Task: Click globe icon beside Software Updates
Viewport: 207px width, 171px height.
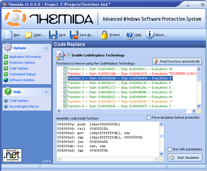Action: (6, 80)
